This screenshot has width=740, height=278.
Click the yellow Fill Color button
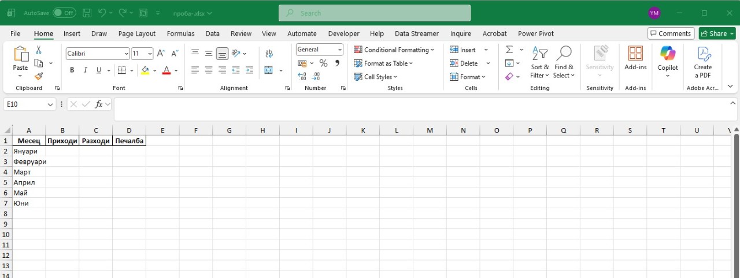[x=145, y=70]
